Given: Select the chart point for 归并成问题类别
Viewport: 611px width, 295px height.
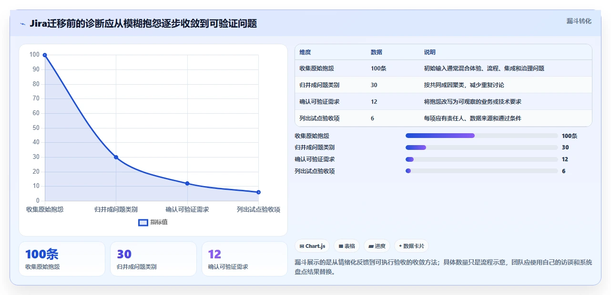Looking at the screenshot, I should (116, 157).
